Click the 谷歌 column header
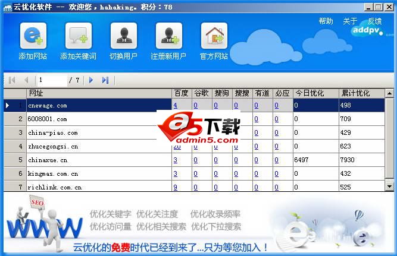The width and height of the screenshot is (397, 256). [x=202, y=93]
